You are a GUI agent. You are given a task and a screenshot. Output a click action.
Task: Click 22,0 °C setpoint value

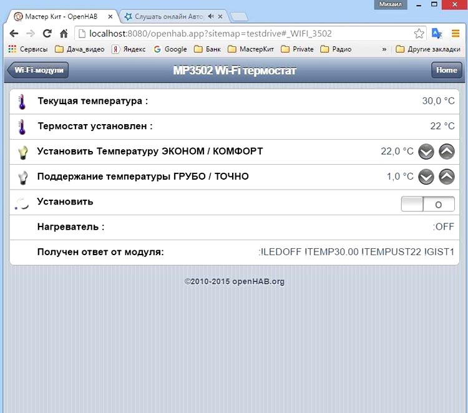[397, 152]
